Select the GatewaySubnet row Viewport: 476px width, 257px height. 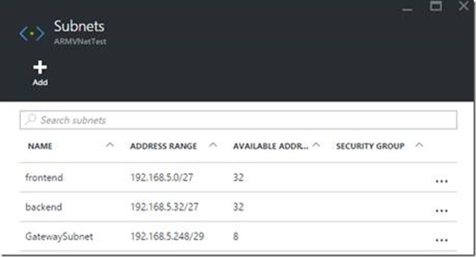click(x=238, y=236)
